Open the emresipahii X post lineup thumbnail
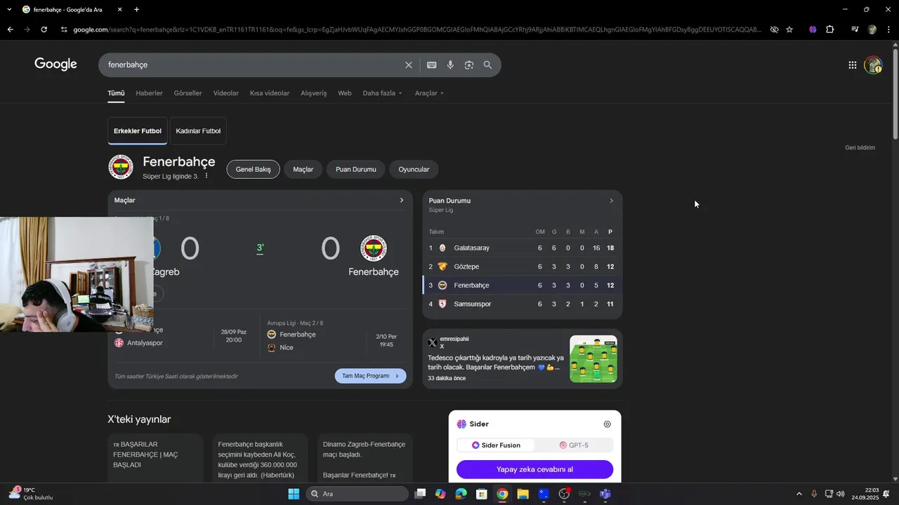 tap(593, 359)
